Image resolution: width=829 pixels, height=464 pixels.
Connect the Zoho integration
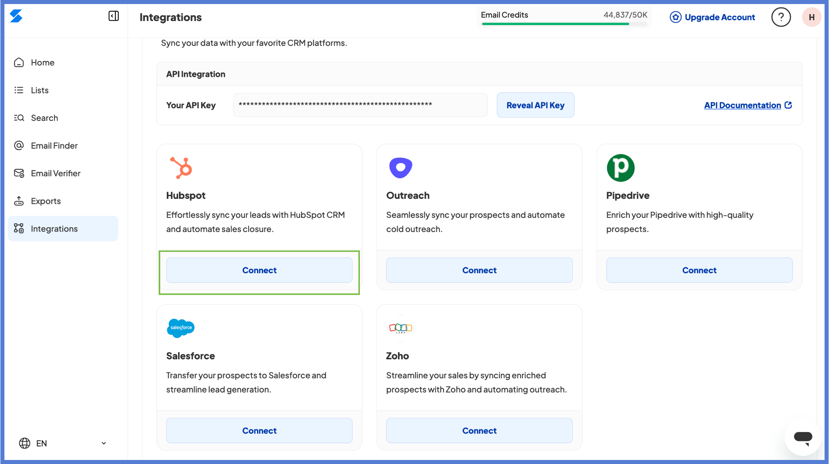pyautogui.click(x=479, y=430)
